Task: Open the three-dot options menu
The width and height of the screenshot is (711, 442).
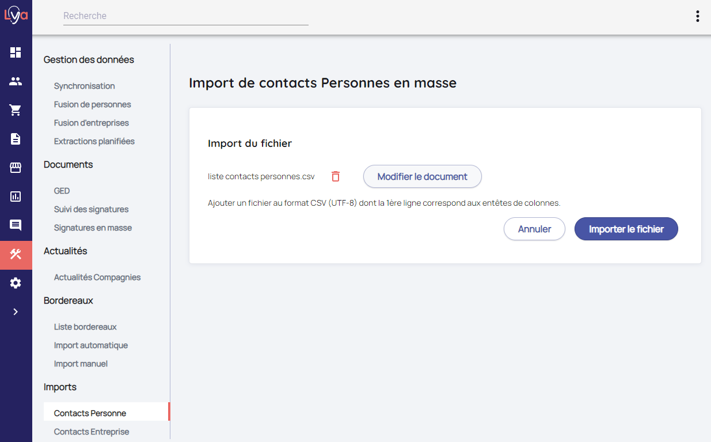Action: (x=697, y=16)
